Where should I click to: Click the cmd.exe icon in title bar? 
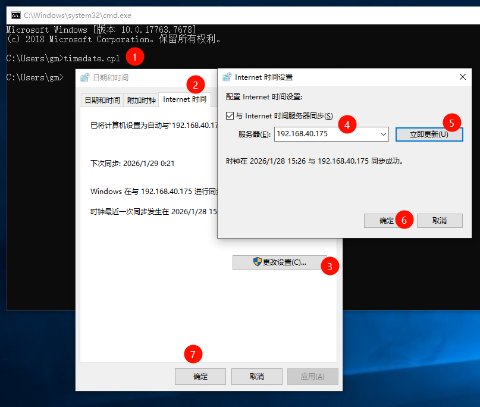coord(16,15)
